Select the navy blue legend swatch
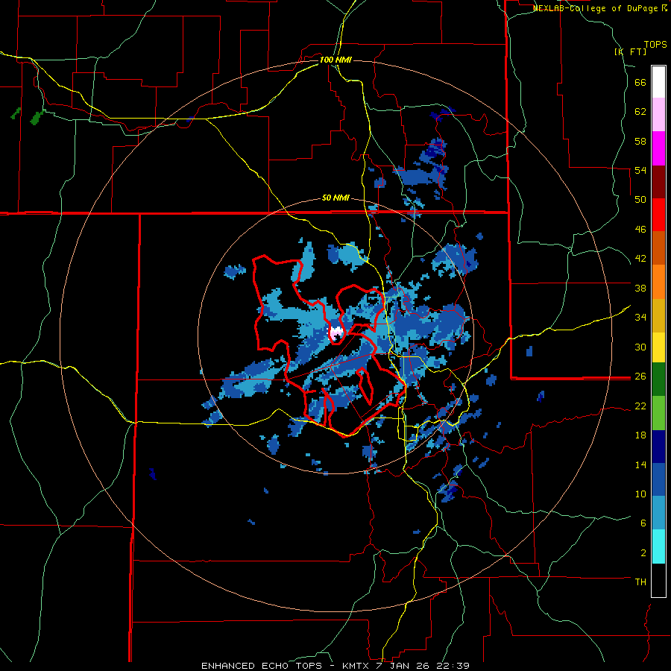 click(x=658, y=447)
